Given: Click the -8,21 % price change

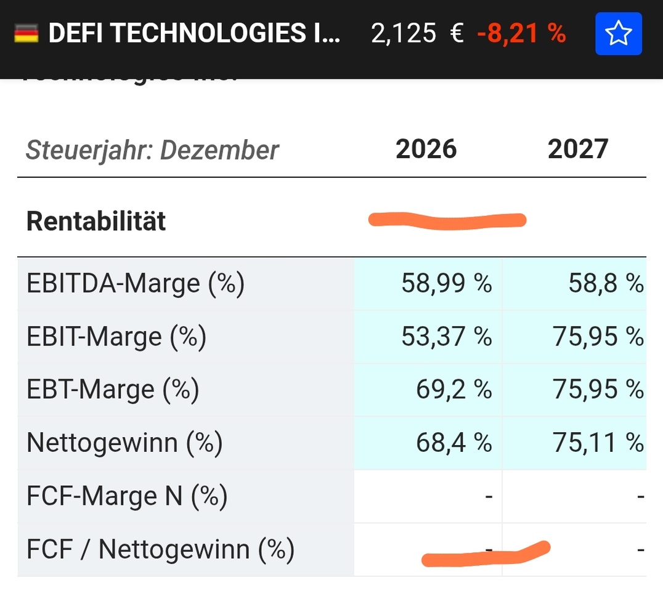Looking at the screenshot, I should point(521,34).
